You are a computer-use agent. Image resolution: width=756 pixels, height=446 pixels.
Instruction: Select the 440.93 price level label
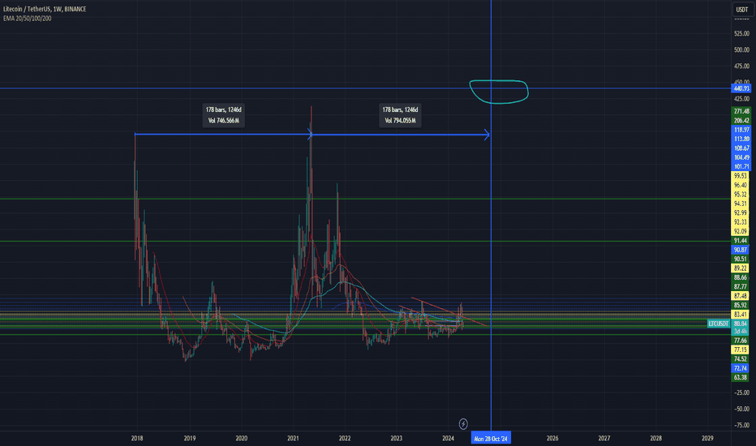pyautogui.click(x=741, y=88)
